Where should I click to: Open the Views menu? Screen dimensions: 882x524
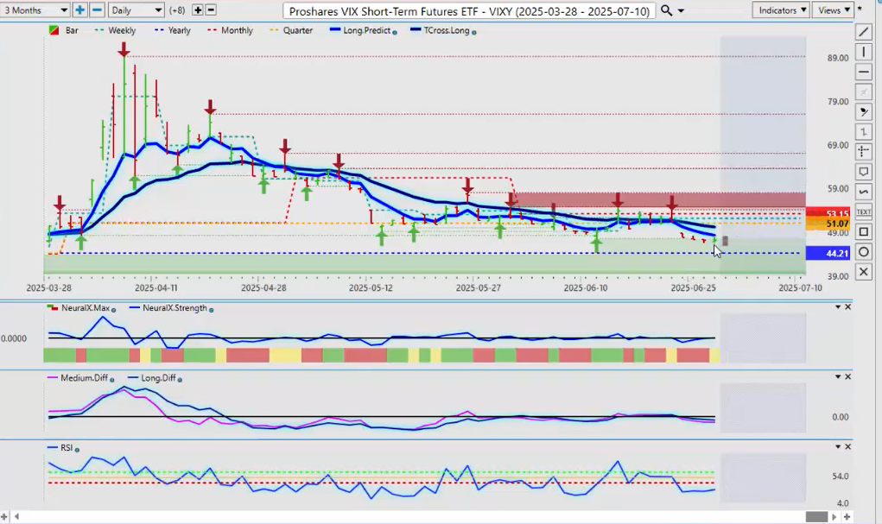[x=832, y=10]
